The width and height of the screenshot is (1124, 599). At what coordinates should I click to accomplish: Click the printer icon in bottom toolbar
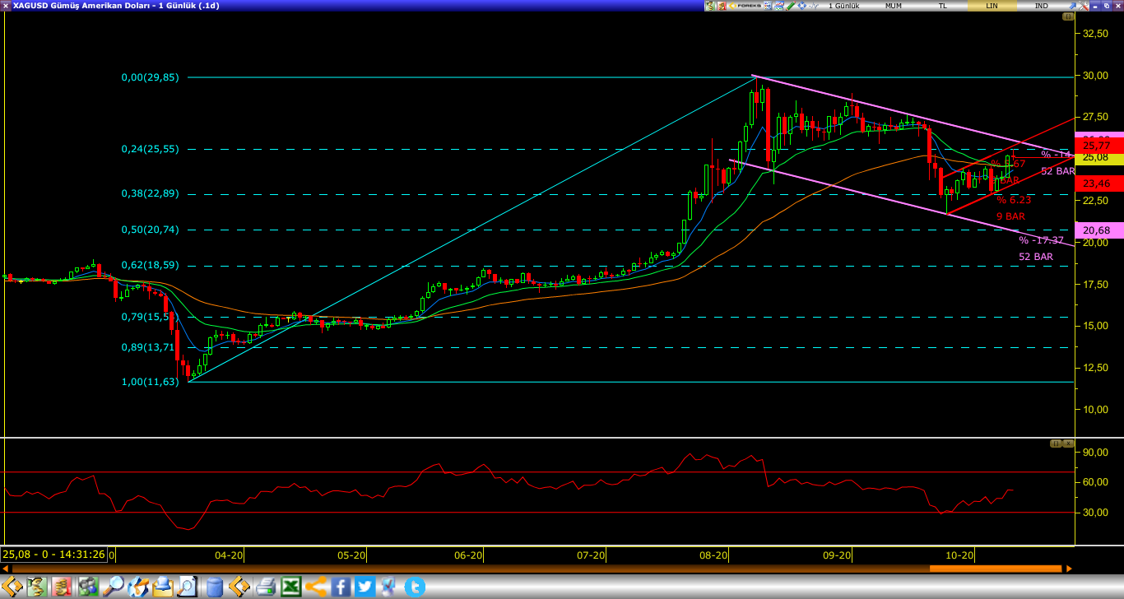pos(266,587)
